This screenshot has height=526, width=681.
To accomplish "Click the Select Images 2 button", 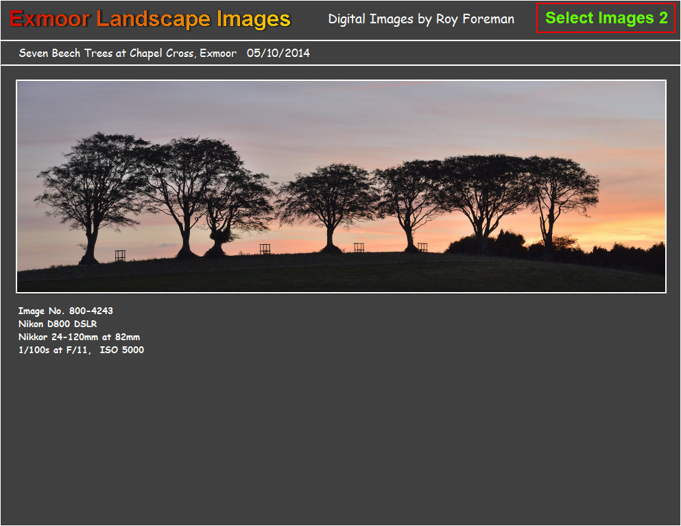I will [x=606, y=19].
